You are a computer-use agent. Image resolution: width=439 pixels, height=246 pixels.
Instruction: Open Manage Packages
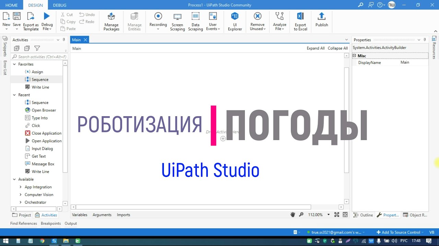(x=111, y=22)
